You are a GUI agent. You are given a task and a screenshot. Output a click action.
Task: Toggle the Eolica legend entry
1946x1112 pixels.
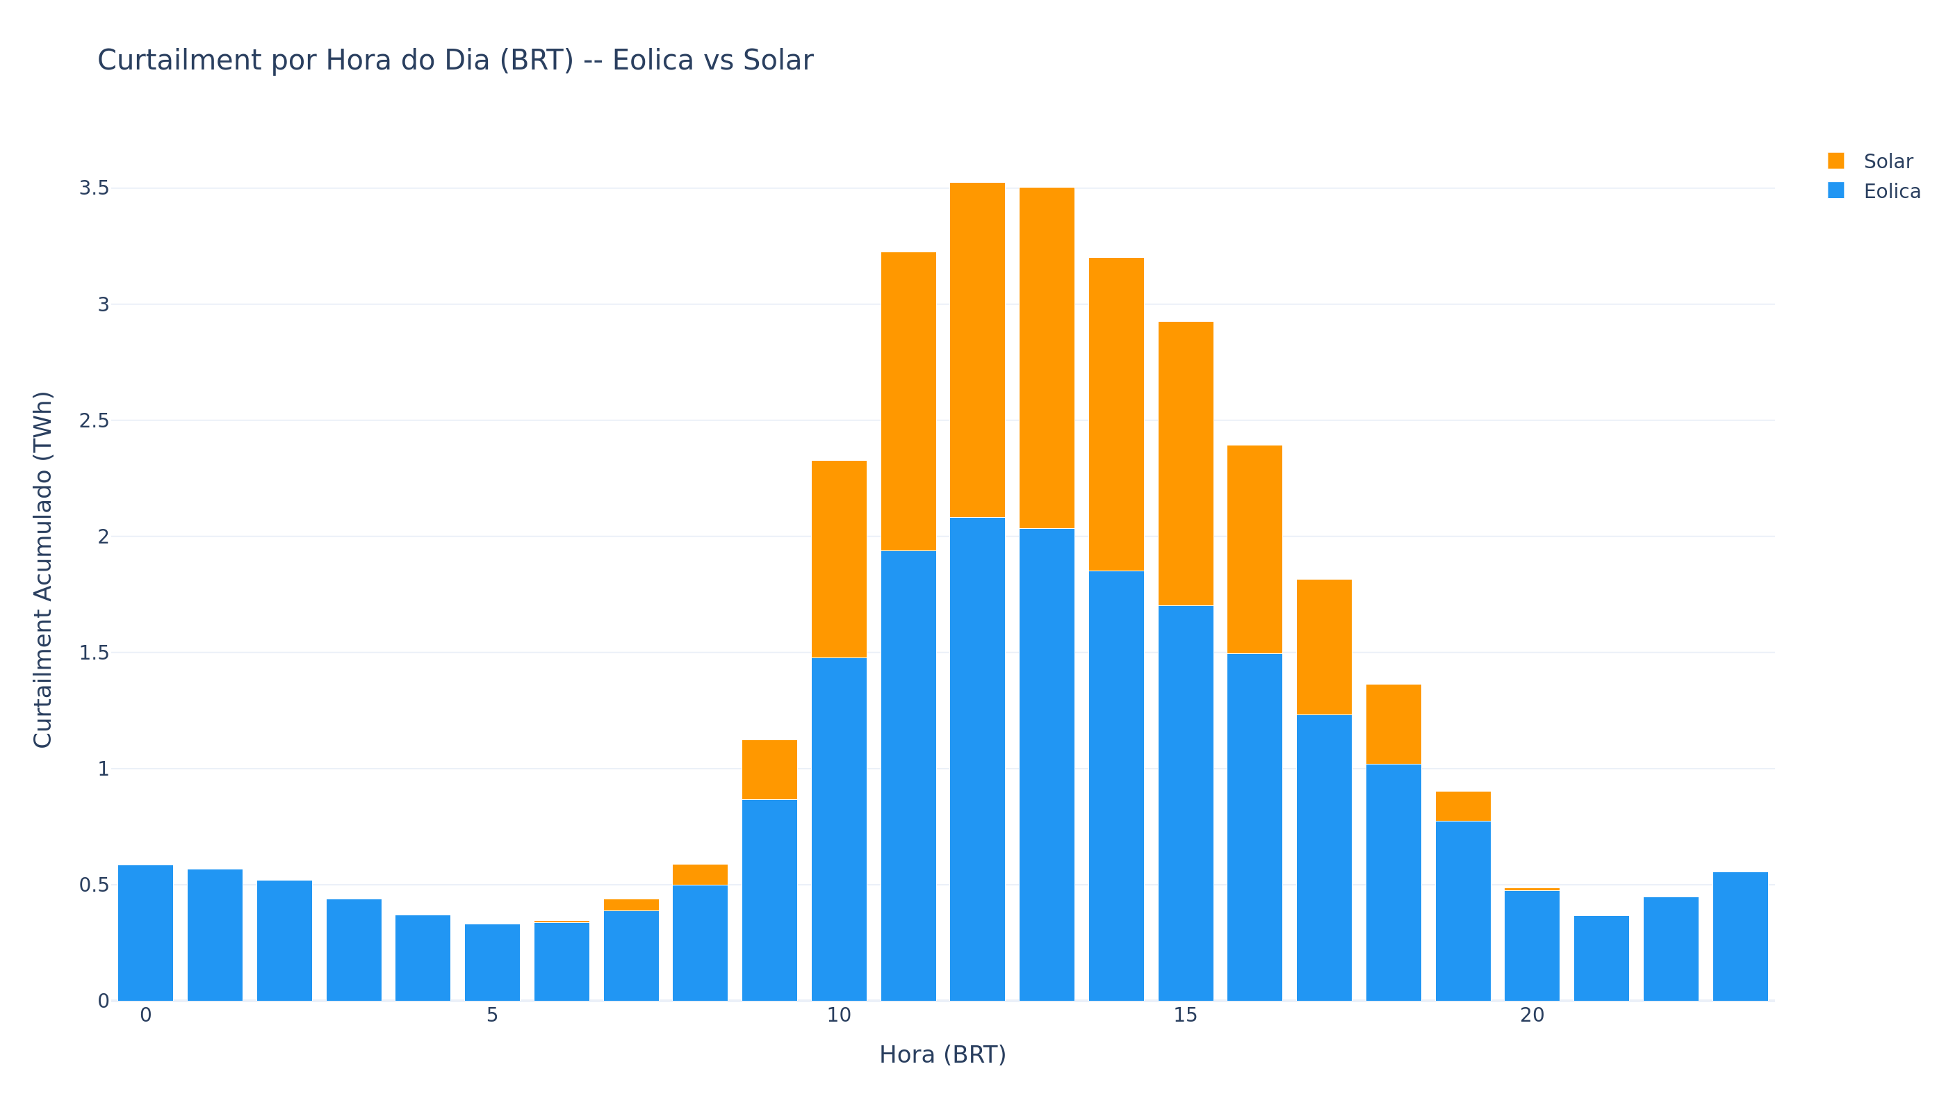(1891, 192)
